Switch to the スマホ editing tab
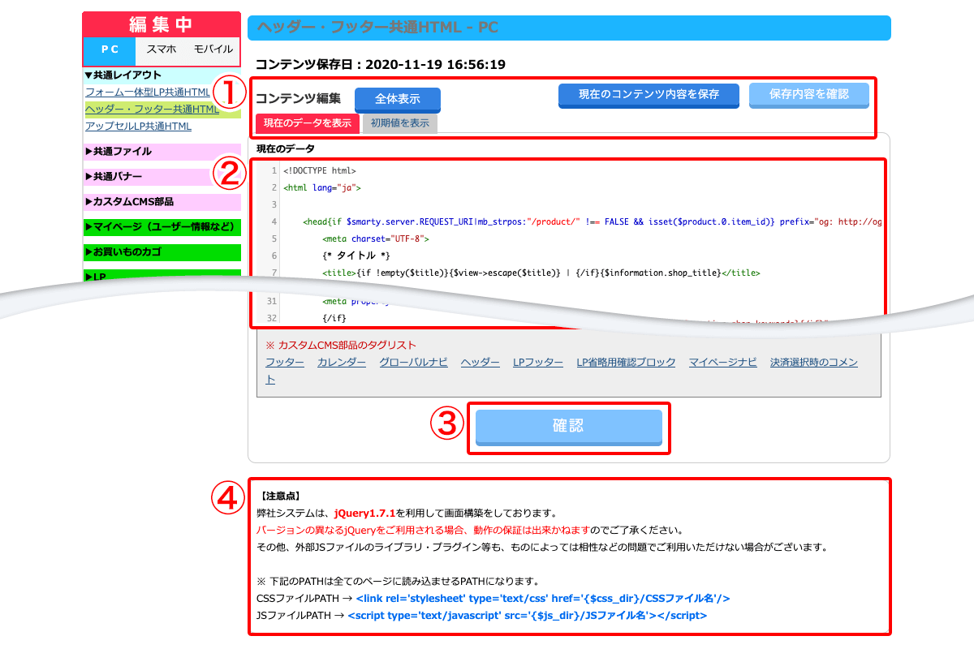The height and width of the screenshot is (649, 974). (x=162, y=50)
